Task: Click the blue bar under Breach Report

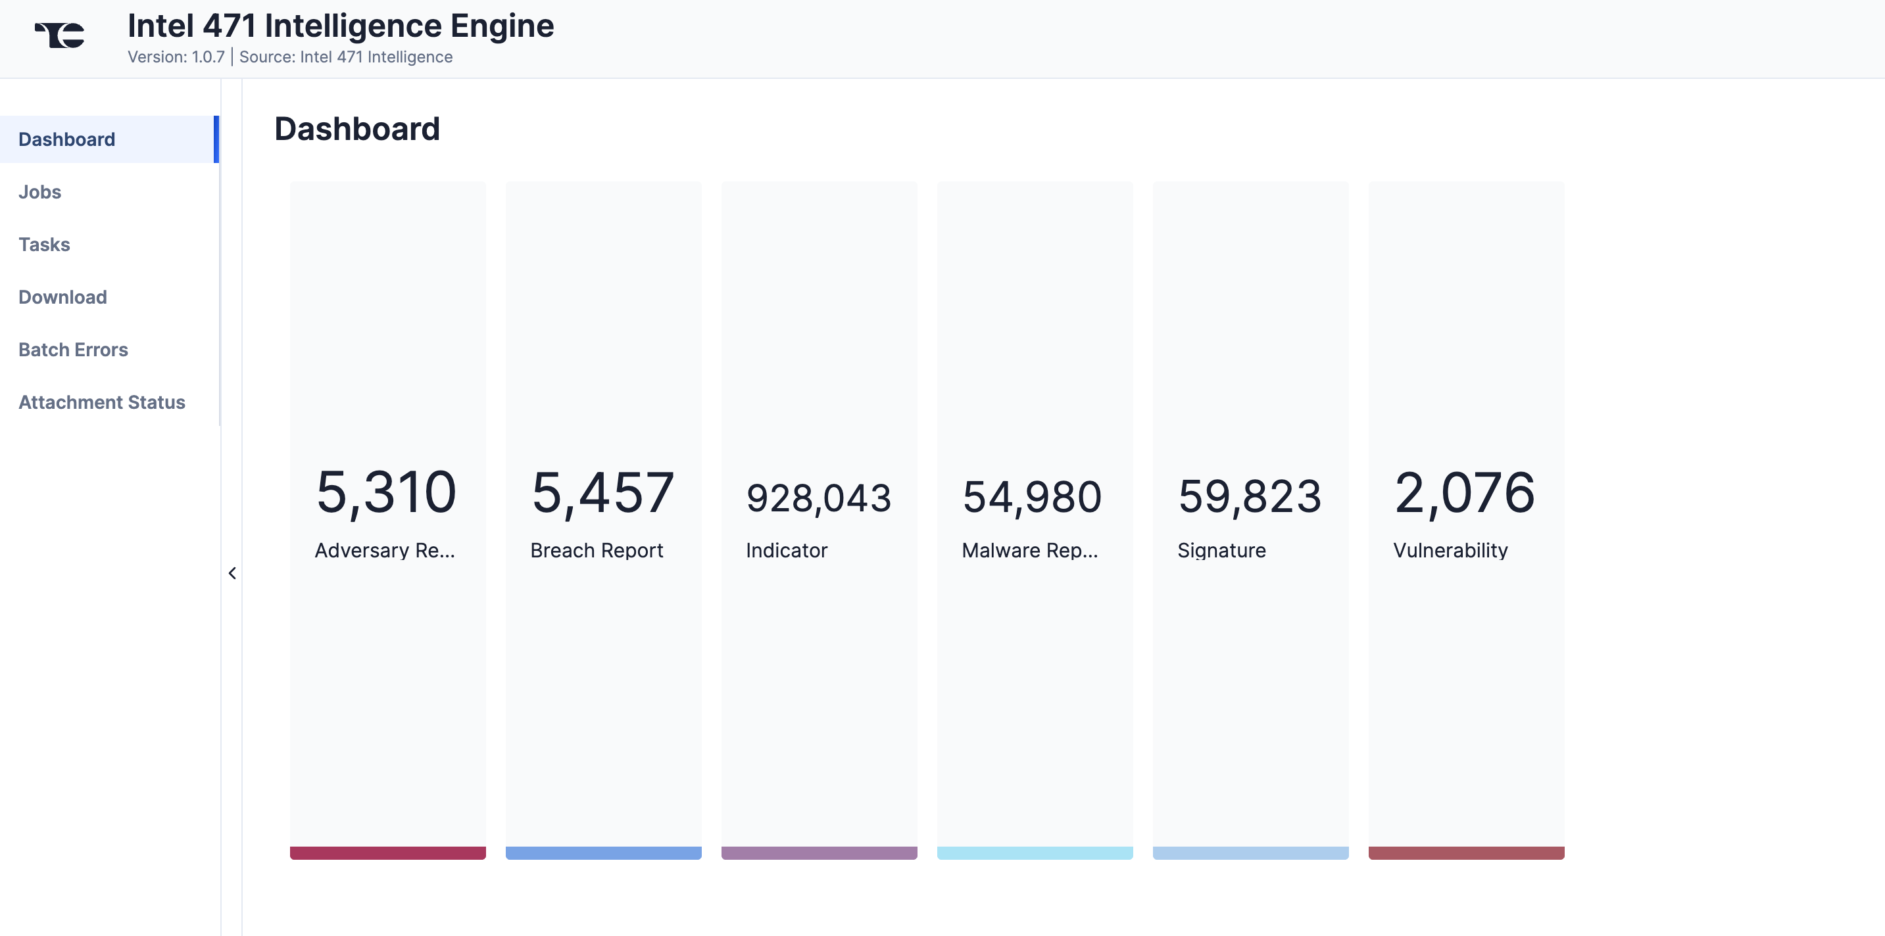Action: point(603,853)
